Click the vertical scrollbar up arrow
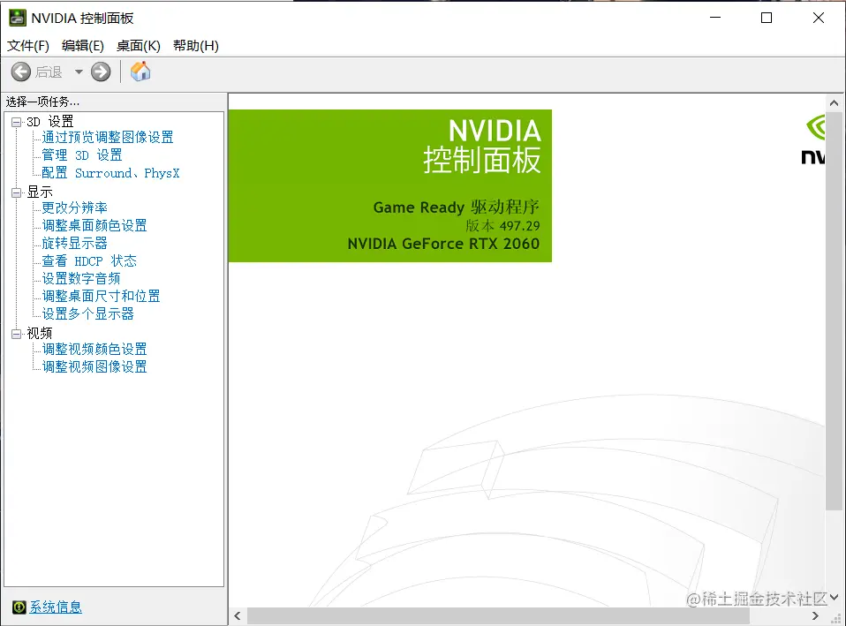Viewport: 846px width, 626px height. click(835, 102)
